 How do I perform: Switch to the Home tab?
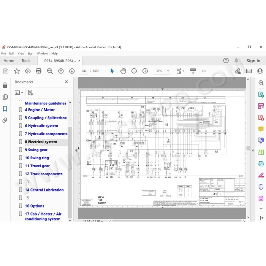[x=9, y=60]
